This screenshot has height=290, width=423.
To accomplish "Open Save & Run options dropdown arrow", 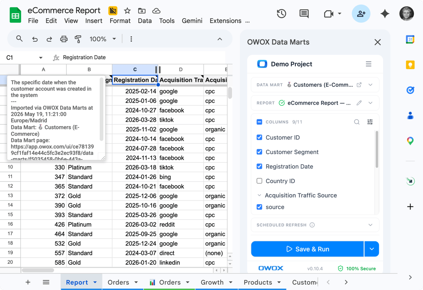I will pyautogui.click(x=372, y=249).
